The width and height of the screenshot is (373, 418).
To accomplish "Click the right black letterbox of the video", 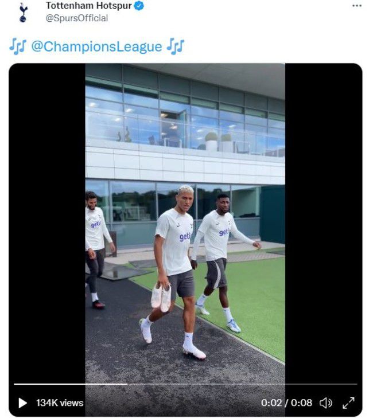I will click(324, 221).
